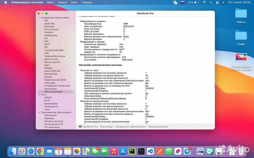Select USB in the sidebar

(46, 53)
